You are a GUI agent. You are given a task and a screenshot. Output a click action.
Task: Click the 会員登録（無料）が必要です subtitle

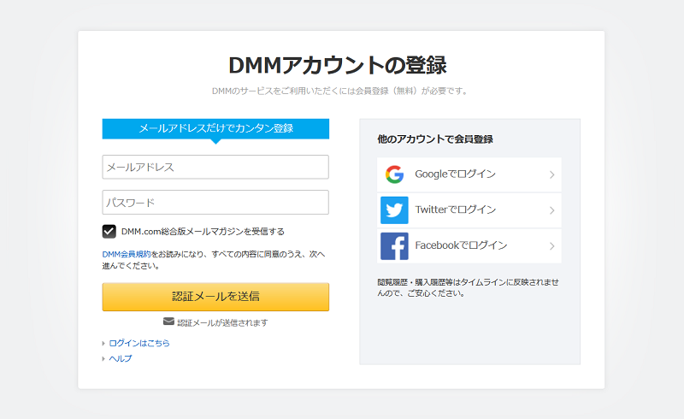tap(411, 91)
